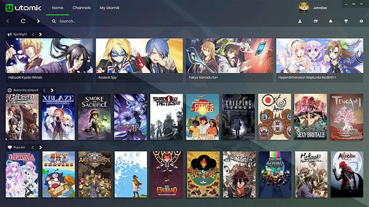Open the settings gear icon

coord(361,21)
